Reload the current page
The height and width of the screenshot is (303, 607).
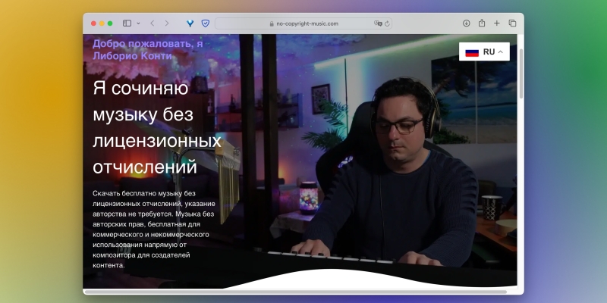pyautogui.click(x=387, y=23)
